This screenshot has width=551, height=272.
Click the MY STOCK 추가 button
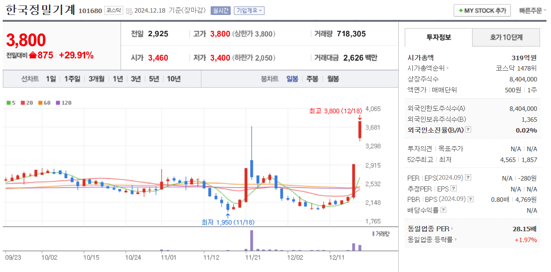click(482, 10)
